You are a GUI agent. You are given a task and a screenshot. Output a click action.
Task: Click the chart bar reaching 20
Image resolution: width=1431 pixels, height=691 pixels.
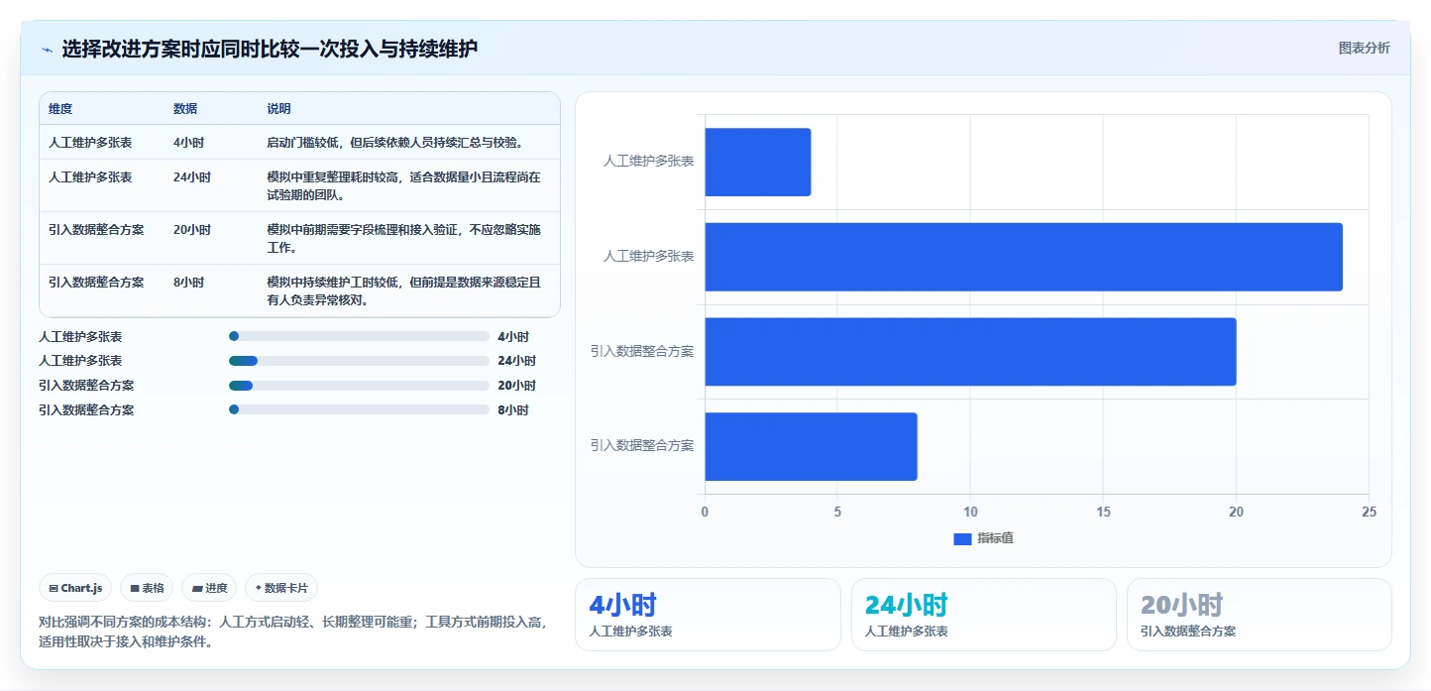[970, 352]
